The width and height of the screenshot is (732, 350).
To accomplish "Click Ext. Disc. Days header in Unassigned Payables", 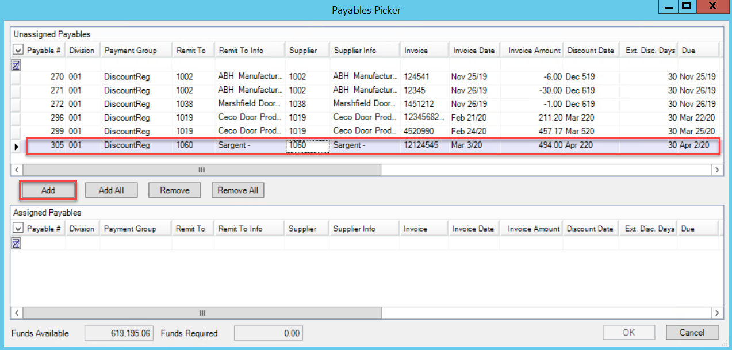I will click(650, 50).
